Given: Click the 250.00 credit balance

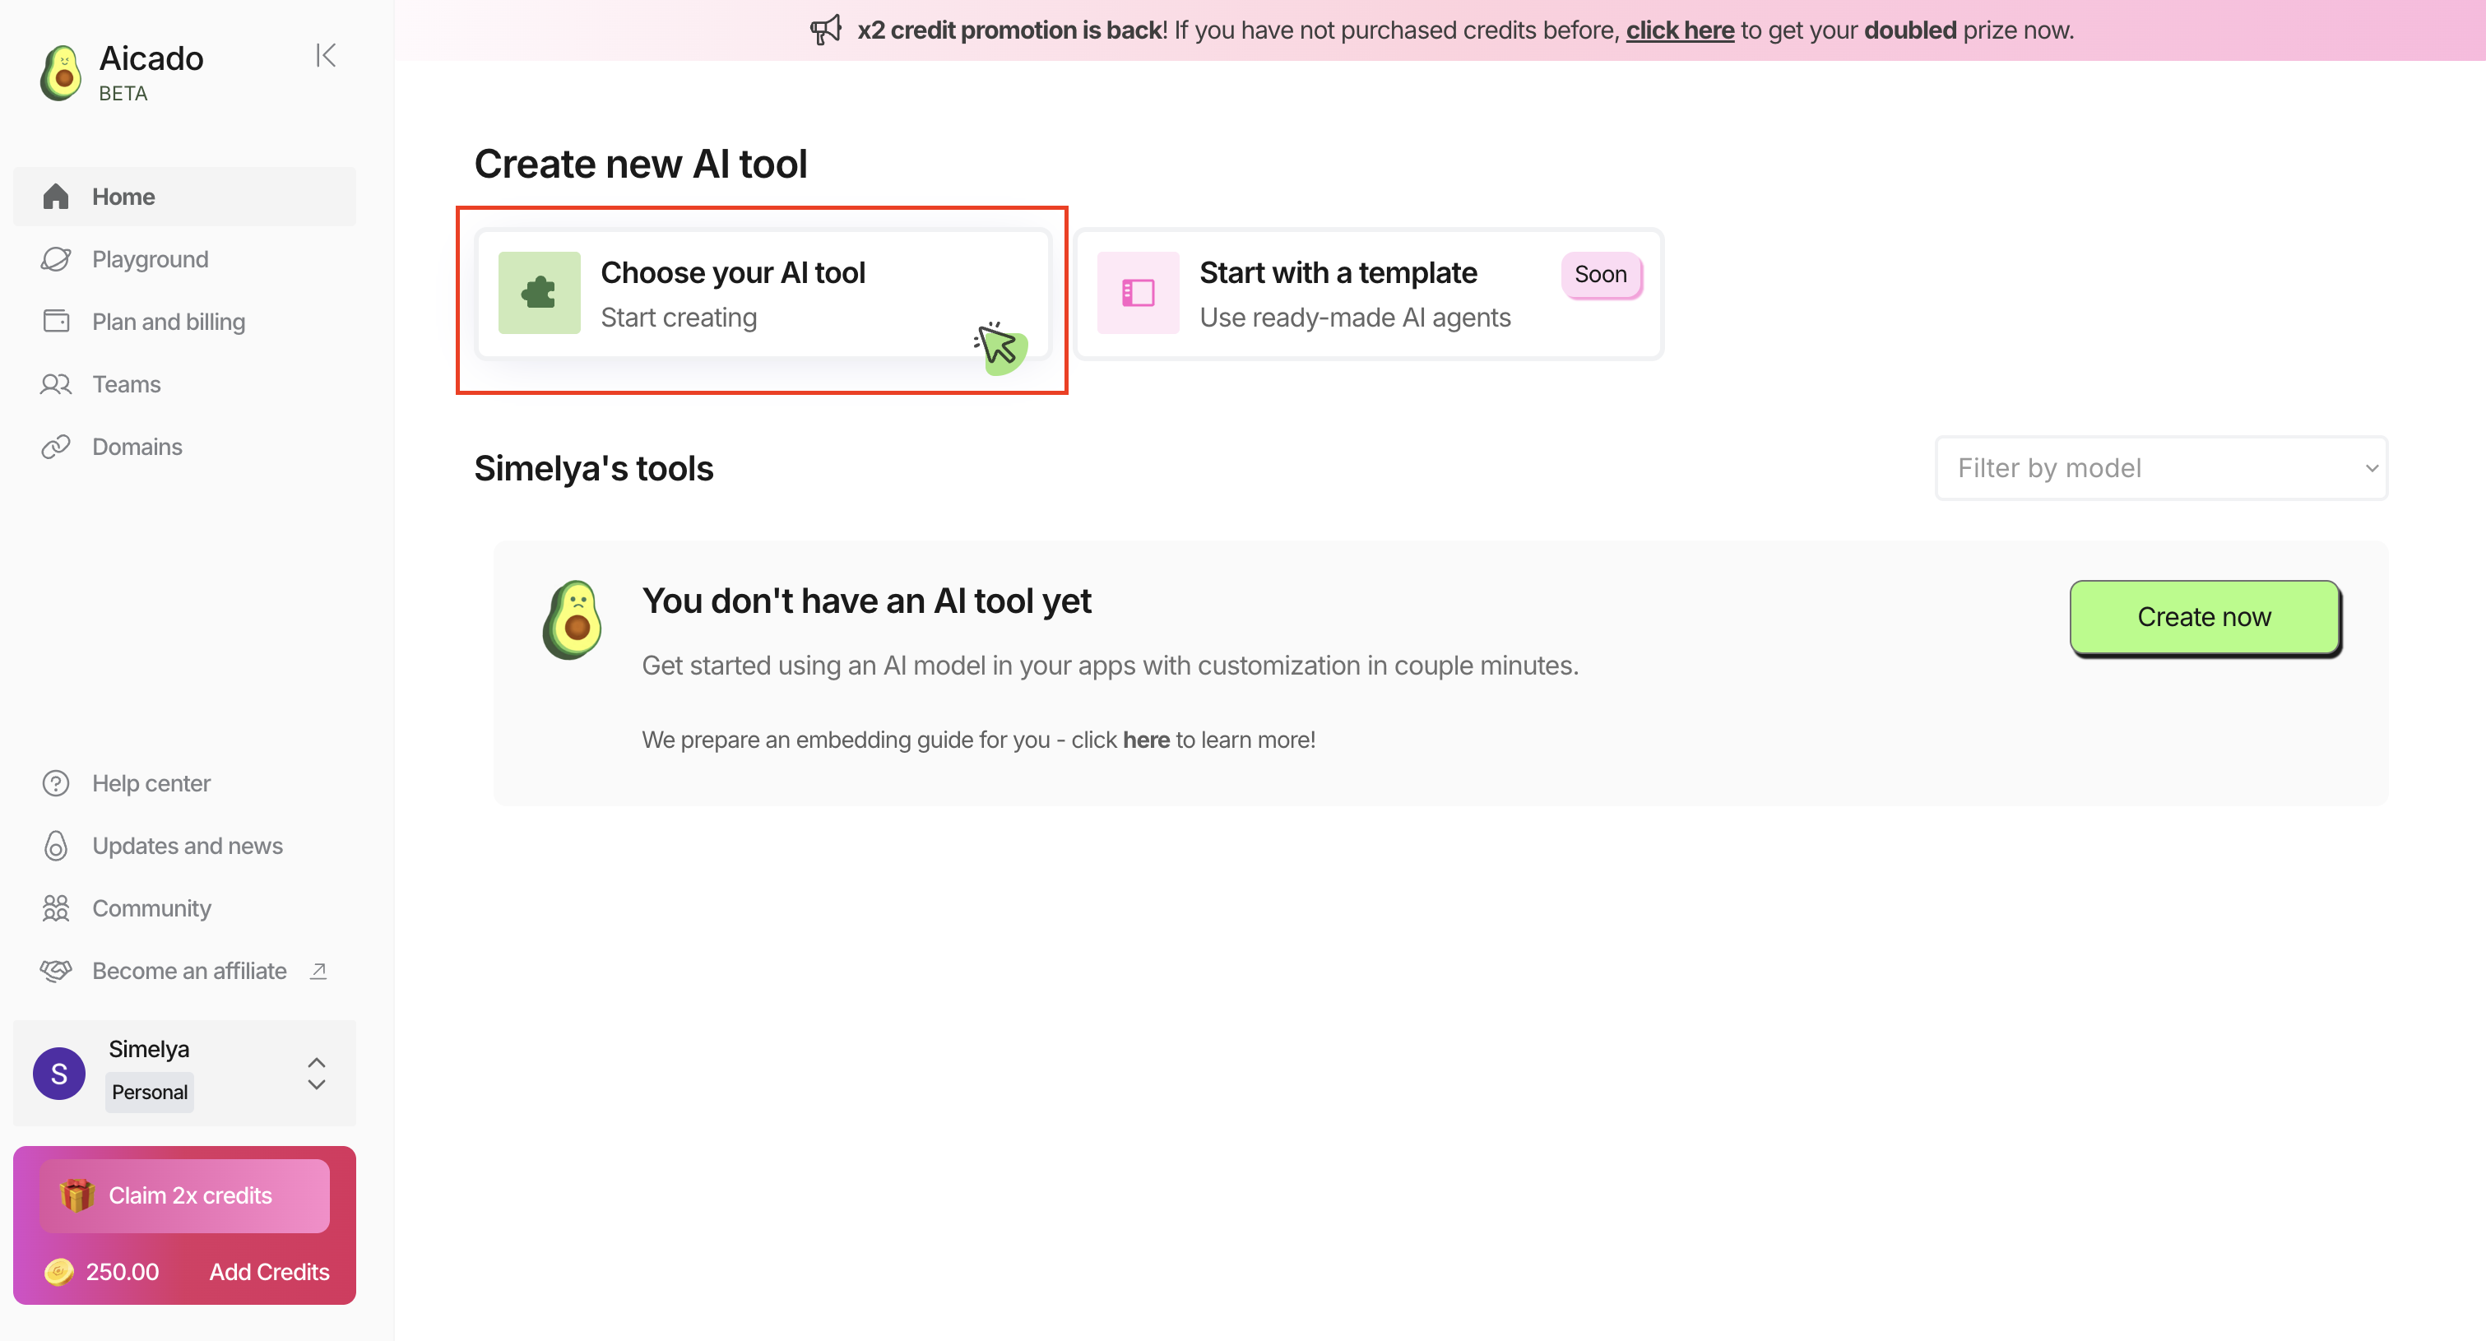Looking at the screenshot, I should click(x=122, y=1272).
